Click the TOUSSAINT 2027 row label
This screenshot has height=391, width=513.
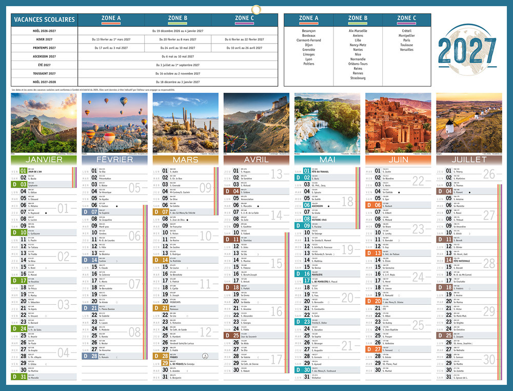45,73
